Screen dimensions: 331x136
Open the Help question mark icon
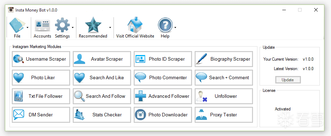pos(165,25)
